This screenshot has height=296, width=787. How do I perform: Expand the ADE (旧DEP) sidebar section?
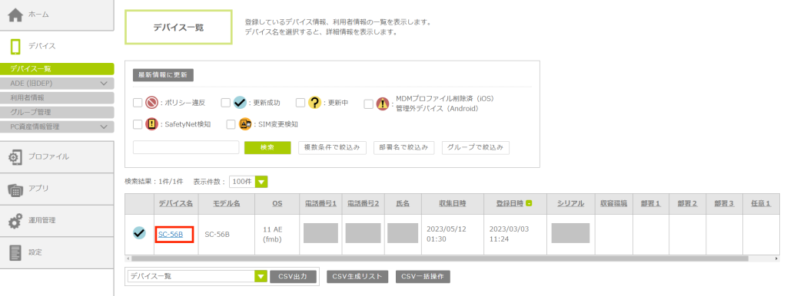[x=104, y=83]
